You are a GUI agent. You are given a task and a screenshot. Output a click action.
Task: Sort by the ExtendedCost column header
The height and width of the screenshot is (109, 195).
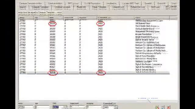coord(115,18)
